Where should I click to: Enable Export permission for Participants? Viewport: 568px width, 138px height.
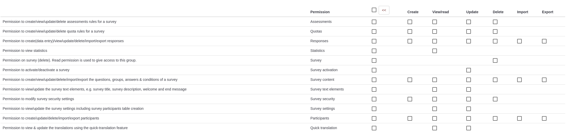tap(544, 118)
